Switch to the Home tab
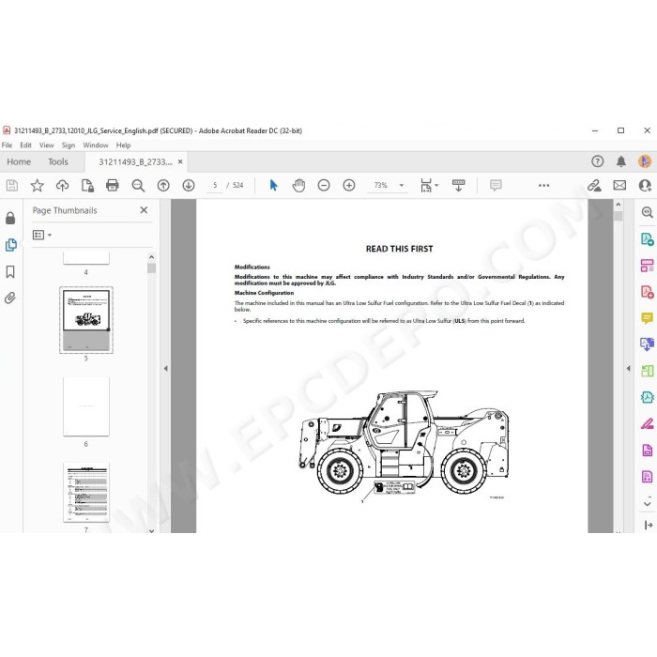 19,161
